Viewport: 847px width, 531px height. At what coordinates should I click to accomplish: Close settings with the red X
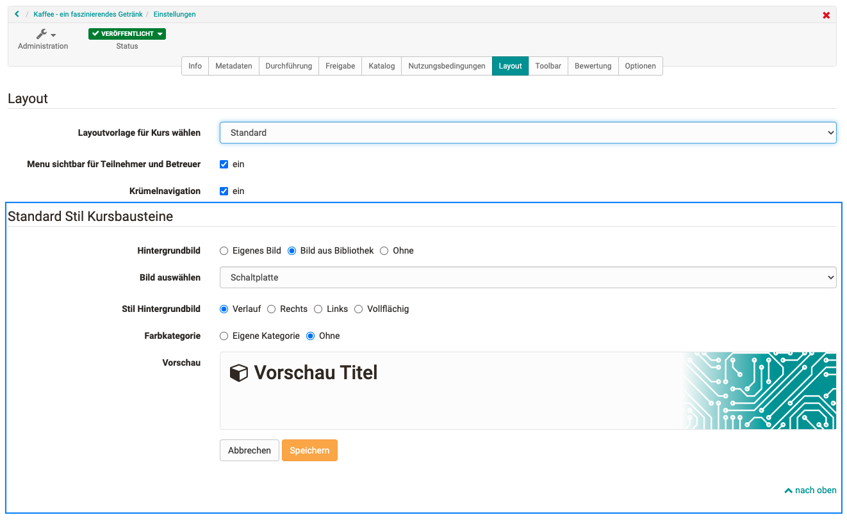826,15
